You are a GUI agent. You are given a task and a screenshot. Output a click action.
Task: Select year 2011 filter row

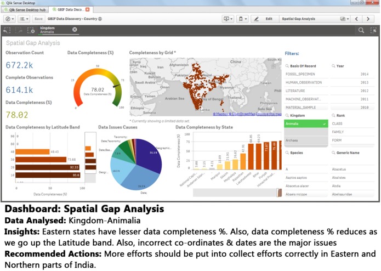[352, 99]
